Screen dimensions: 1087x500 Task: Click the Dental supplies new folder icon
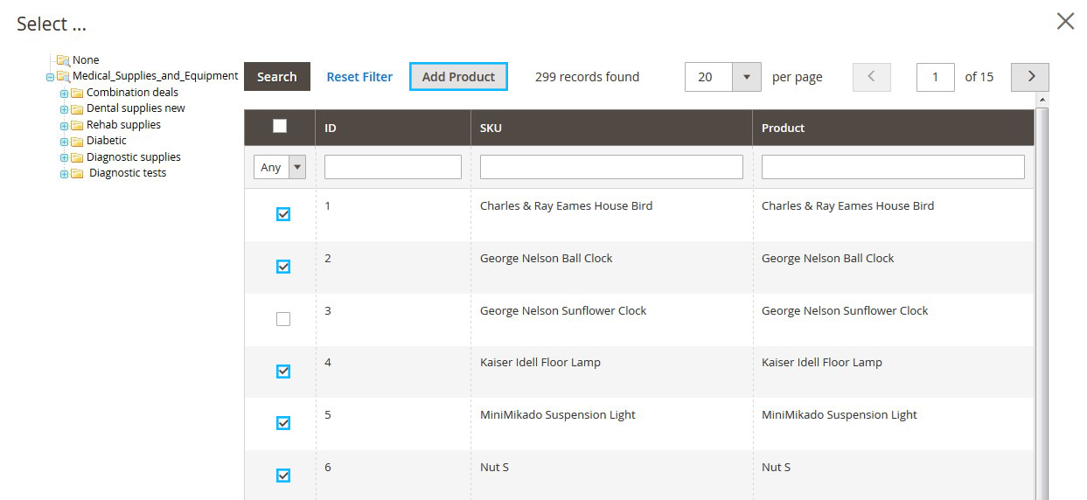point(77,108)
